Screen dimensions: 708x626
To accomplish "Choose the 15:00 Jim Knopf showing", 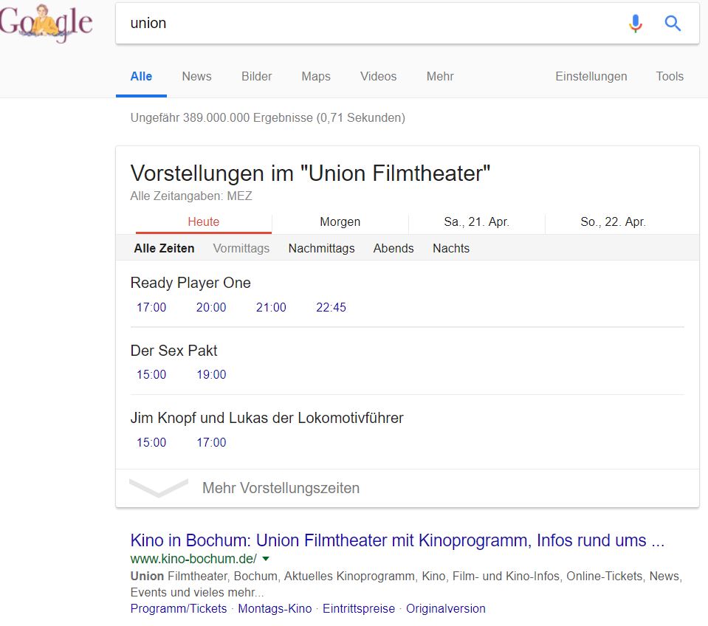I will [x=151, y=442].
